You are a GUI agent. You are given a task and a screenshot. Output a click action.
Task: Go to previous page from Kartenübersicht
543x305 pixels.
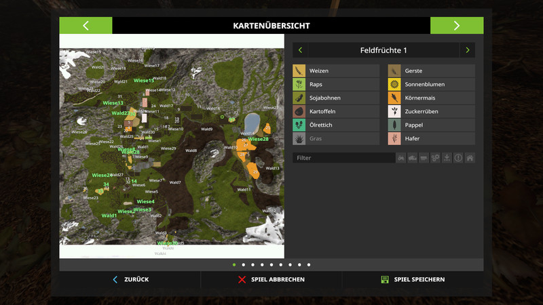point(86,26)
